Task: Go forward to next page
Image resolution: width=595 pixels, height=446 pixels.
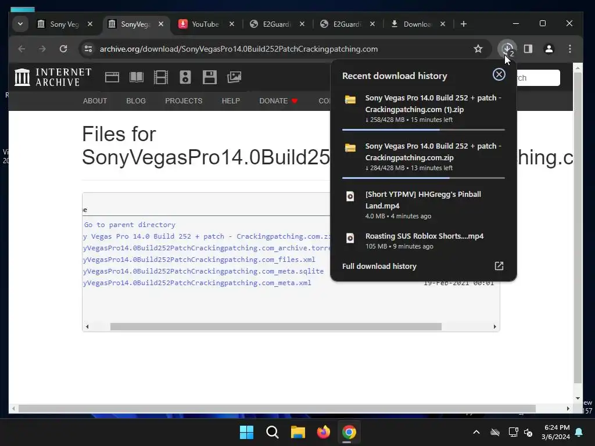Action: pyautogui.click(x=42, y=49)
